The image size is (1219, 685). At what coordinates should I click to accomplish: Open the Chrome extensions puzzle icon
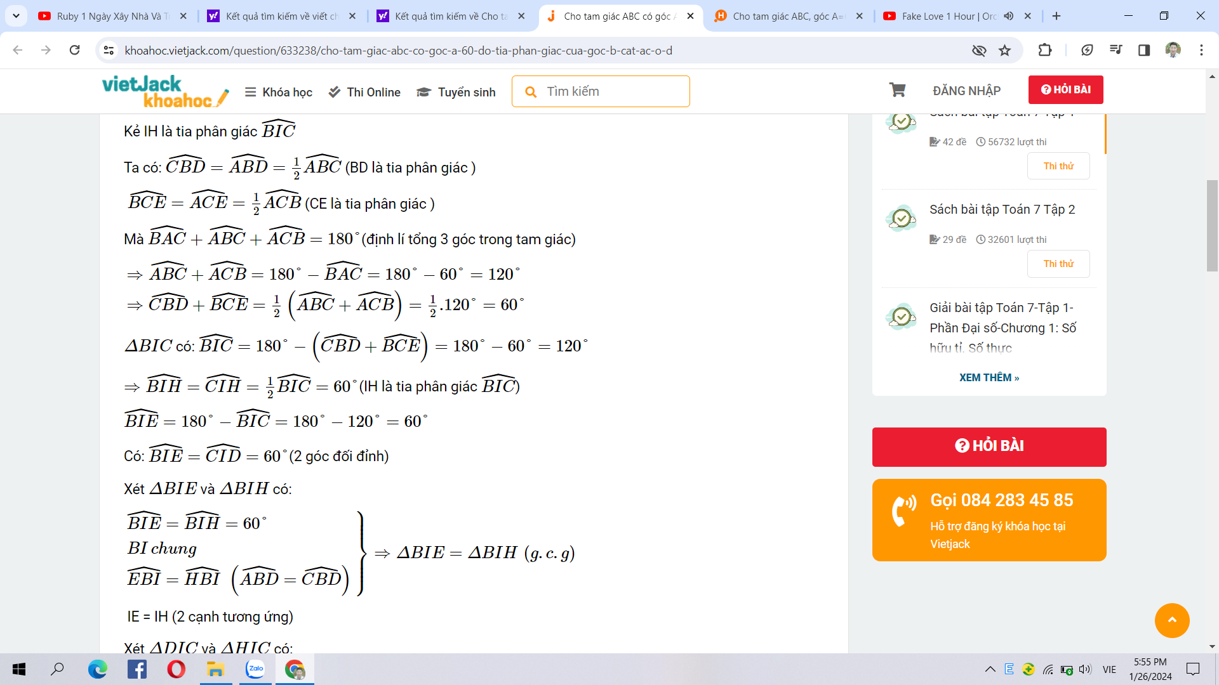(1044, 51)
